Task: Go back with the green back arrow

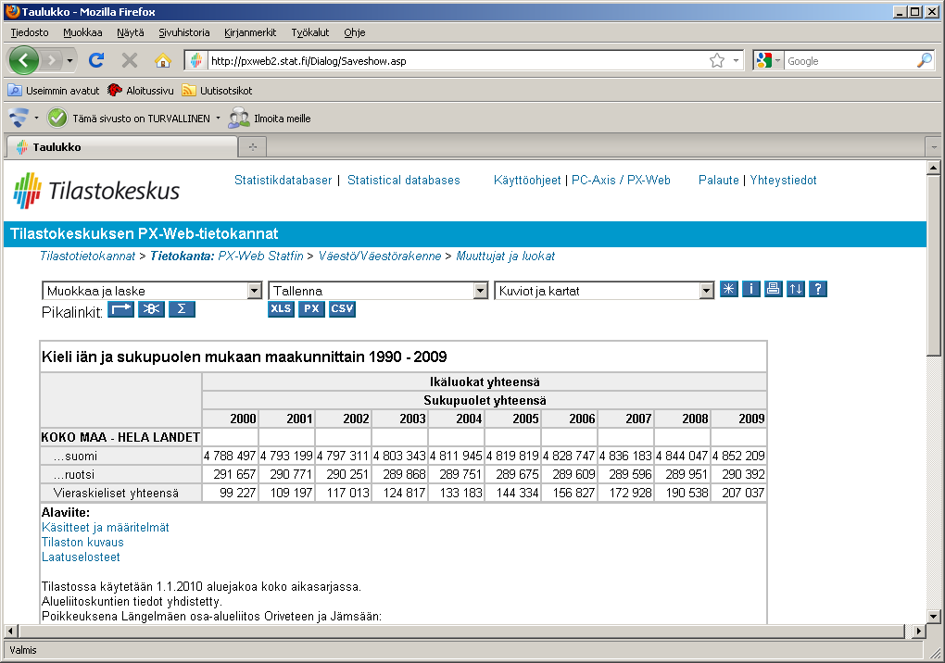Action: pos(23,60)
